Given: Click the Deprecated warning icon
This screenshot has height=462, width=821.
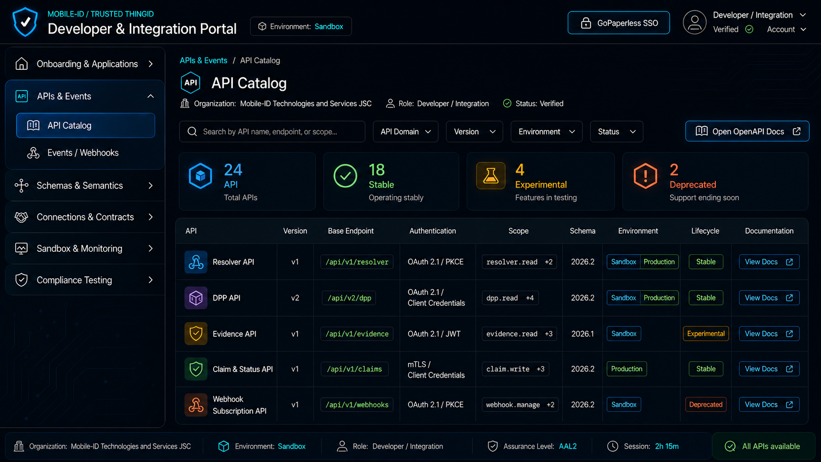Looking at the screenshot, I should point(645,176).
